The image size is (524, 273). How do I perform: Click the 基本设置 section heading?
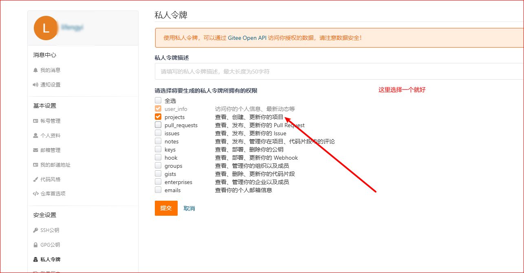(x=45, y=106)
